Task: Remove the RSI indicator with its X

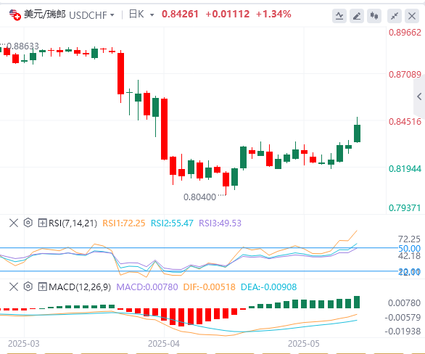Action: [x=14, y=223]
